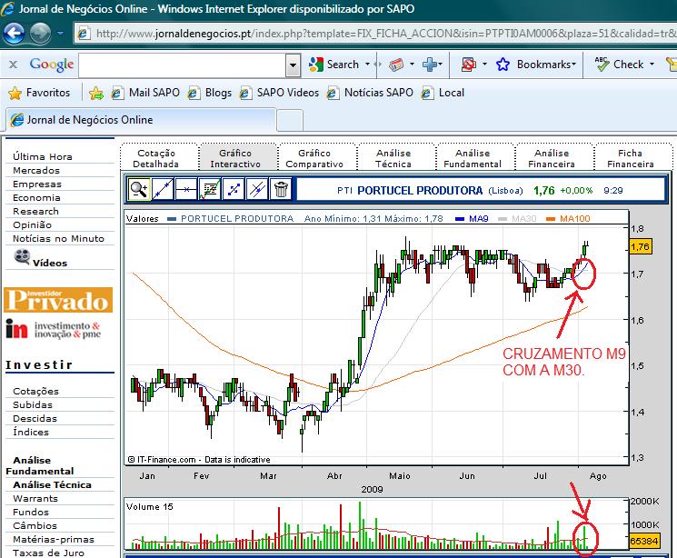The height and width of the screenshot is (558, 677).
Task: Click the Google toolbar news card icon
Action: pos(396,65)
